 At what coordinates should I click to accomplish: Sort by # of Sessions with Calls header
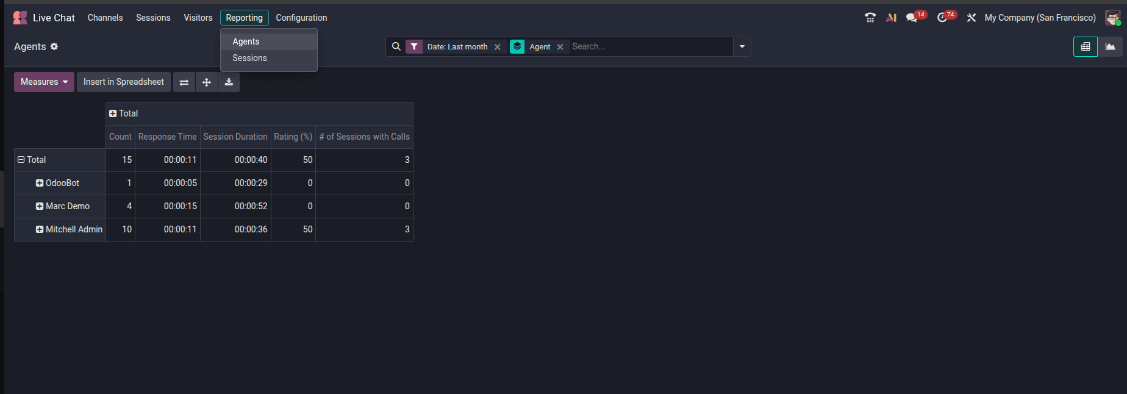pos(364,137)
